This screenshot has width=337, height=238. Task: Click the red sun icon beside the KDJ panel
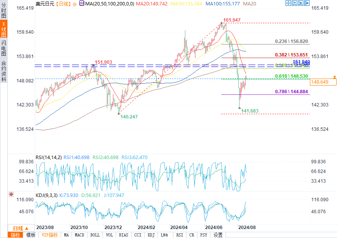[11, 194]
